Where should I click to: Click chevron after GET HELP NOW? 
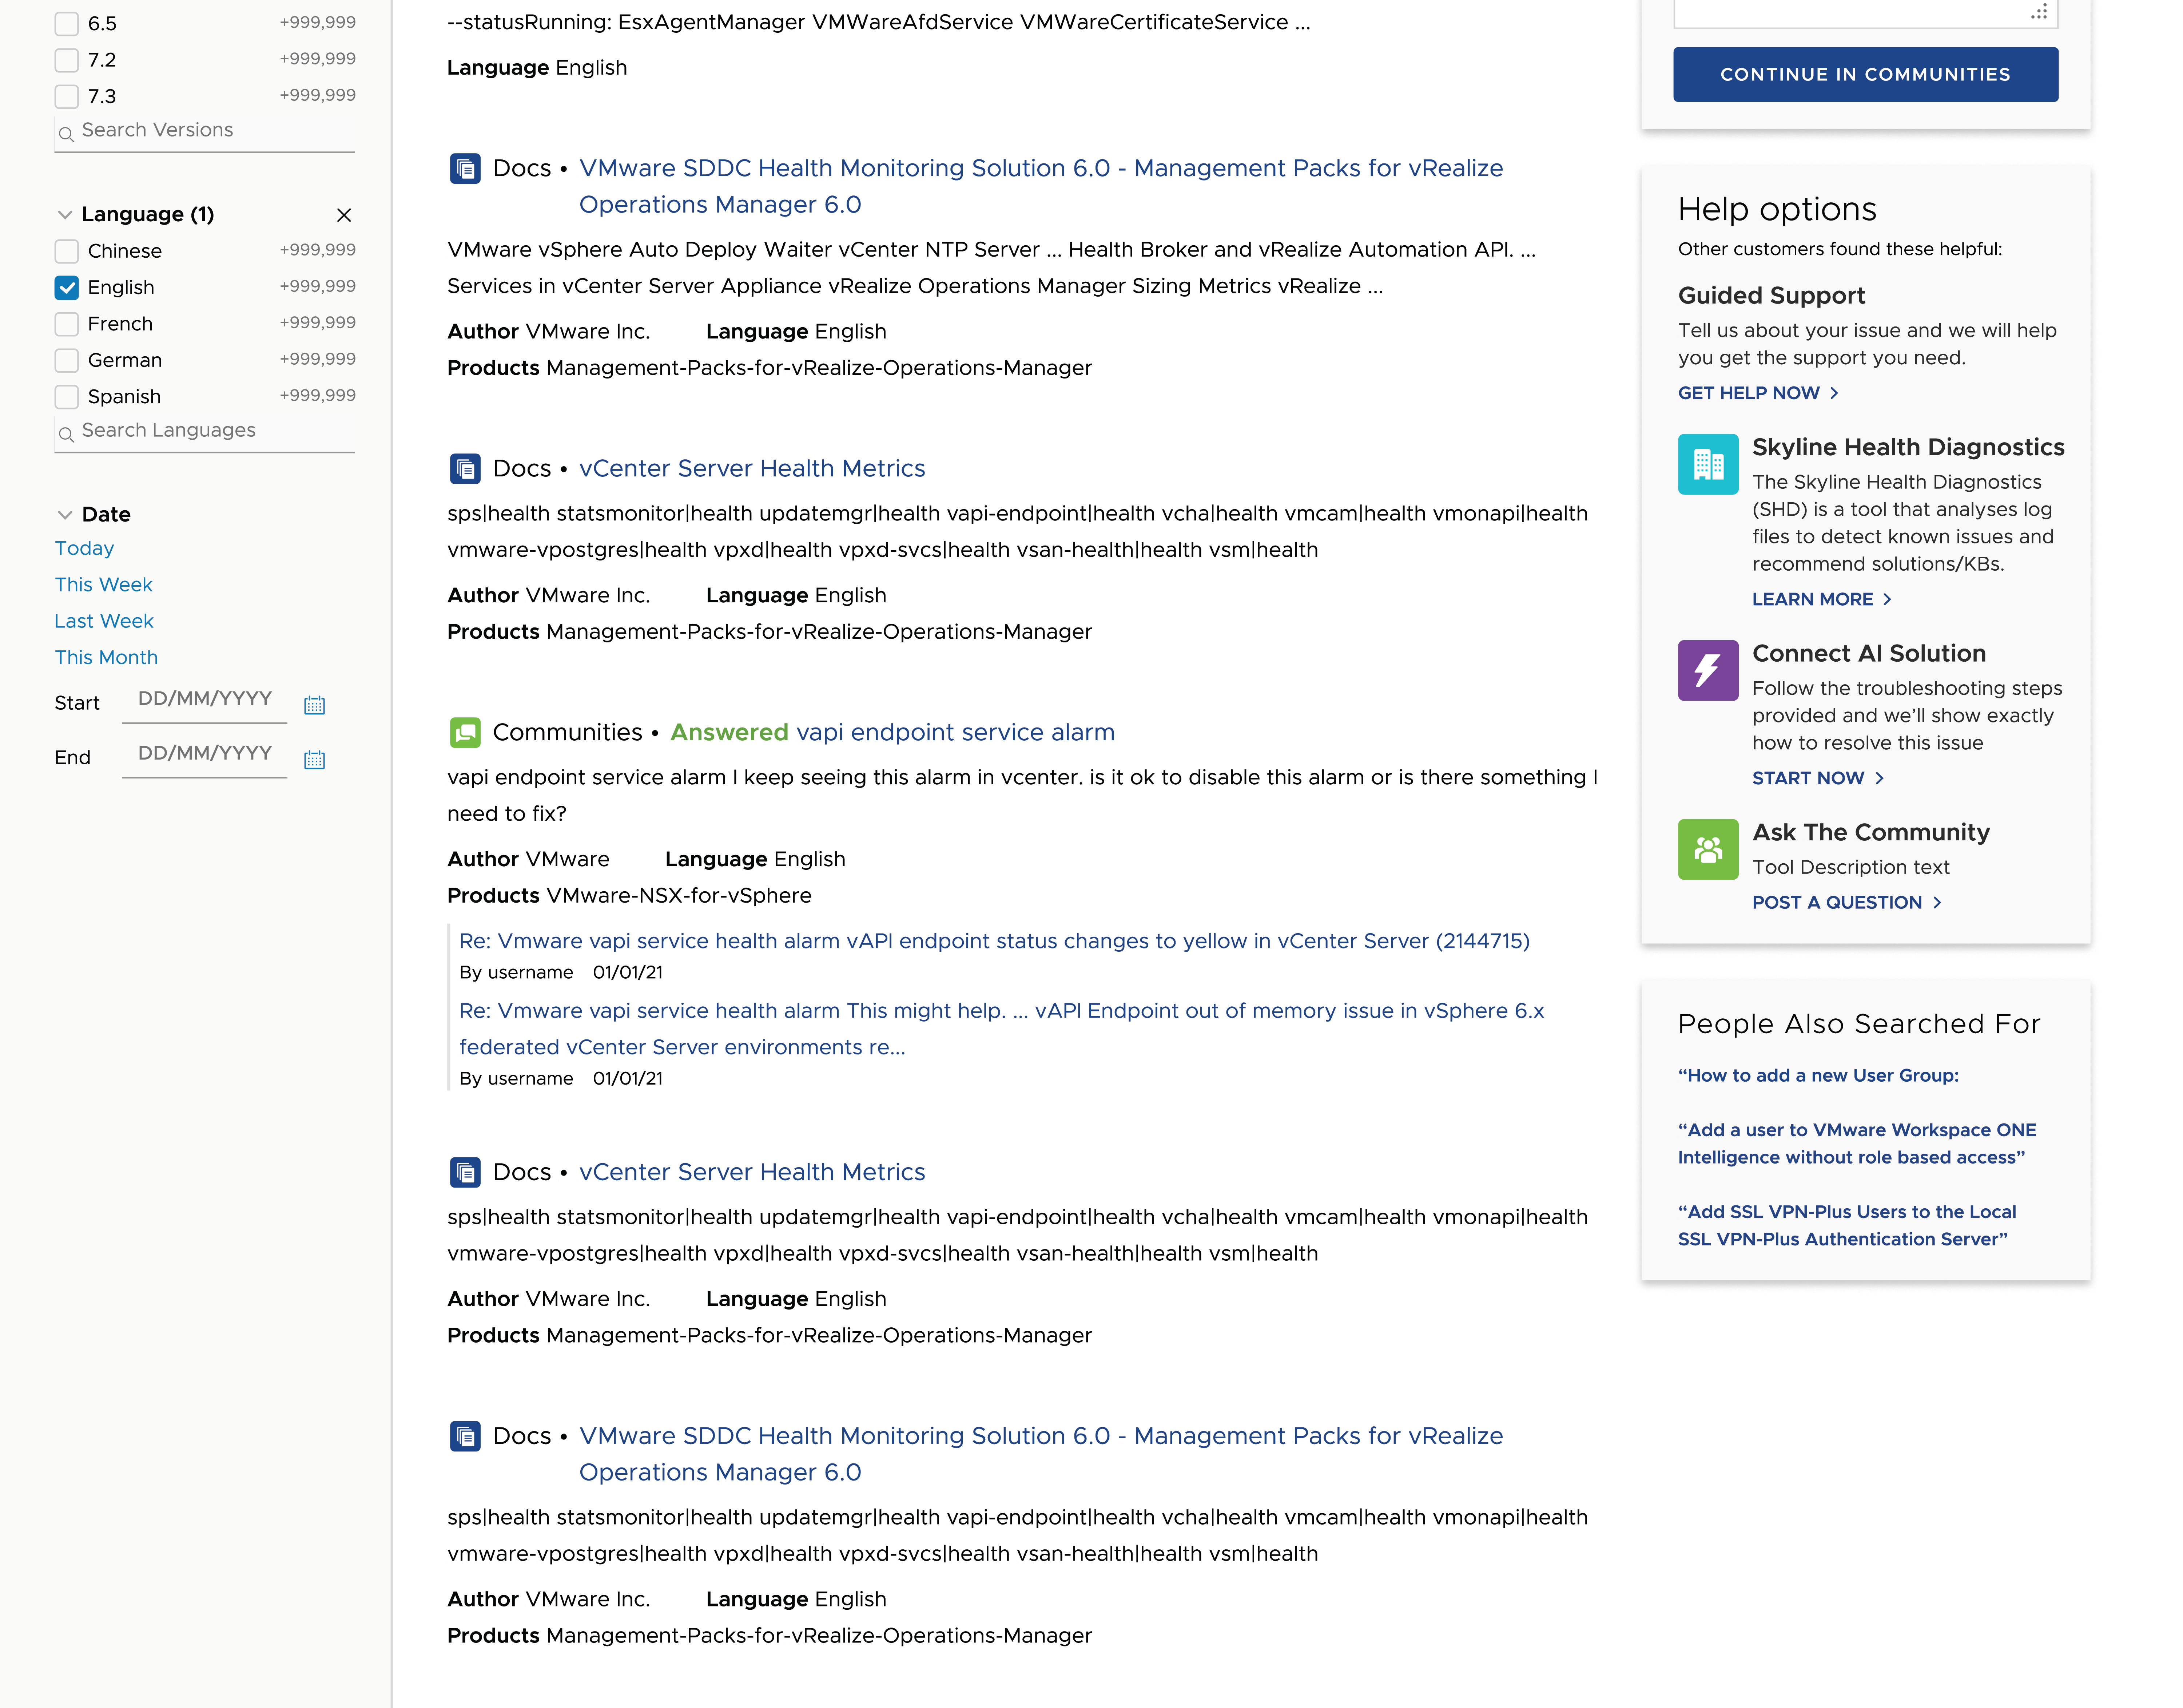[x=1834, y=393]
